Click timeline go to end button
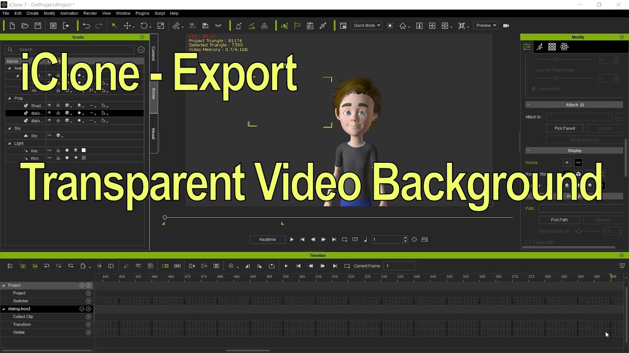Viewport: 629px width, 353px height. coord(335,266)
